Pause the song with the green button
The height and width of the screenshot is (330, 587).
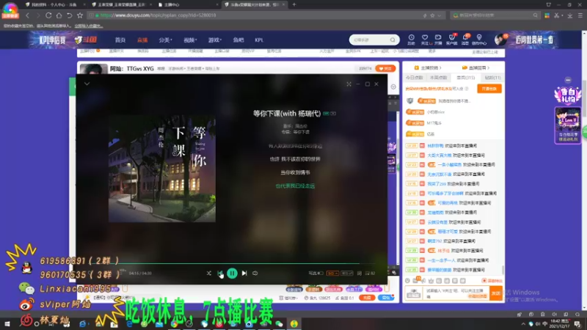[x=232, y=273]
